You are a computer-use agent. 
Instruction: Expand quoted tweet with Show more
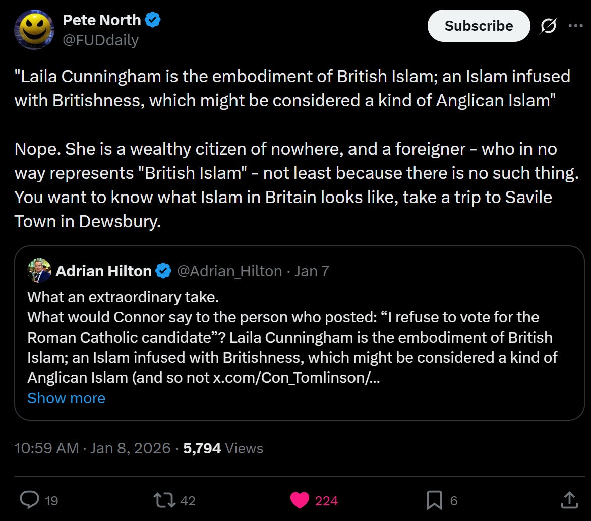[x=66, y=398]
